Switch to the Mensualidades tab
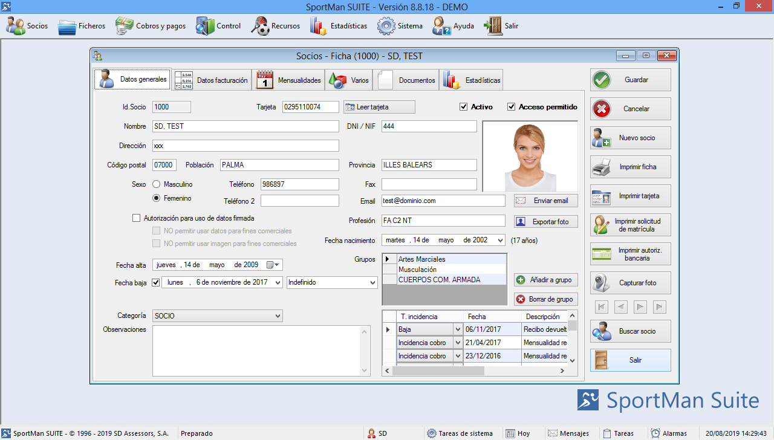 pos(288,80)
